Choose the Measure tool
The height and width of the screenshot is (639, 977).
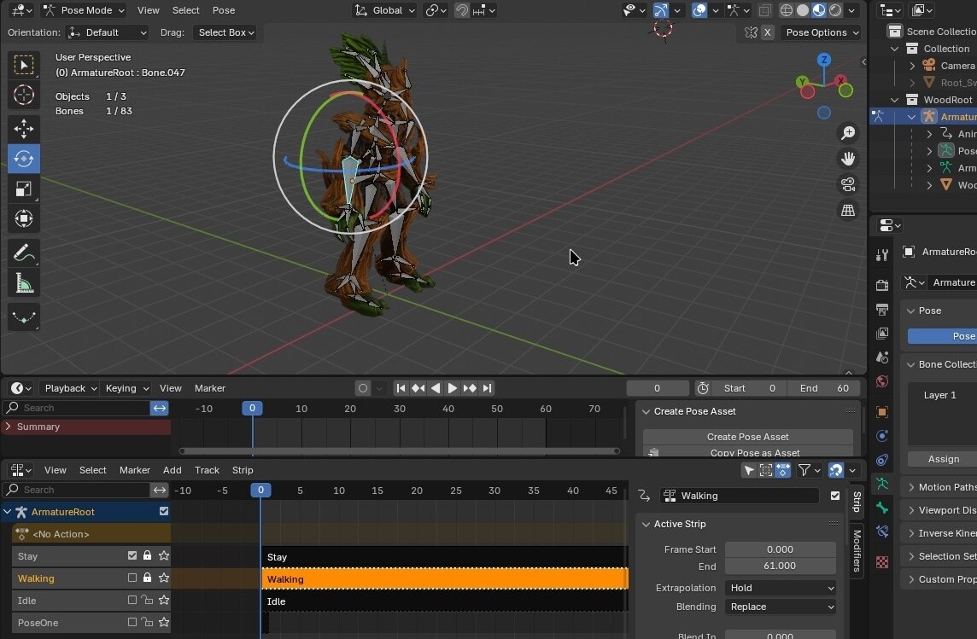click(24, 283)
